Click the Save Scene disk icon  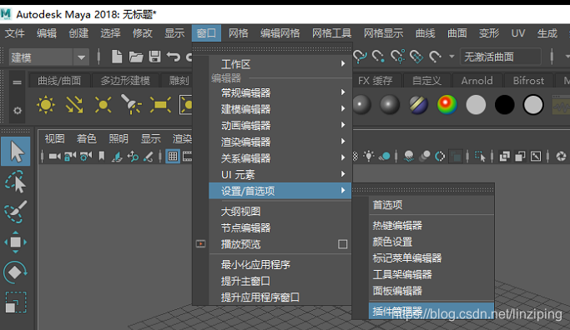click(155, 57)
